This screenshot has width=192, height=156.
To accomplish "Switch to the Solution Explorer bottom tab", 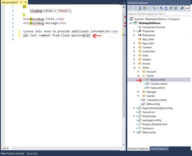I will point(138,149).
